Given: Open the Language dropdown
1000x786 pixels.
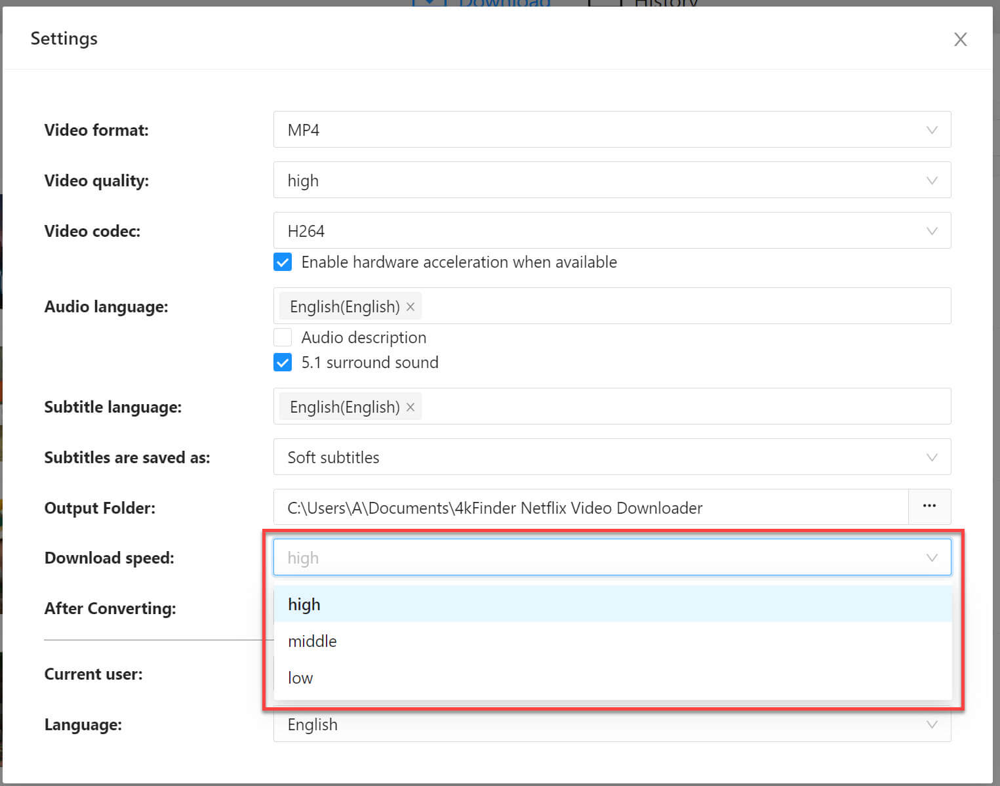Looking at the screenshot, I should click(x=612, y=724).
